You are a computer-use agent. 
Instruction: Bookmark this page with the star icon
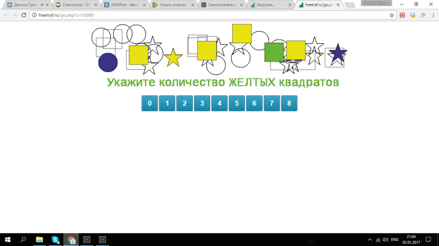(392, 15)
